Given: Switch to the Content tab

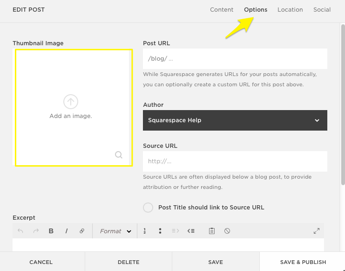Looking at the screenshot, I should tap(222, 10).
